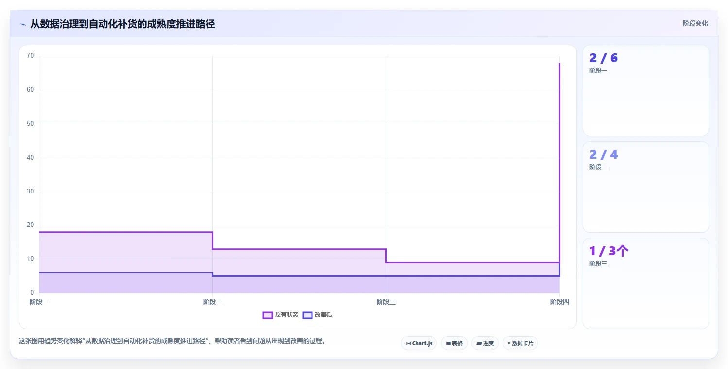Click the 2 / 4 value text
The image size is (728, 369).
coord(604,155)
